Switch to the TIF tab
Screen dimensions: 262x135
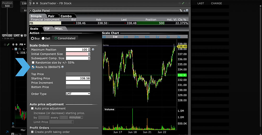tap(47, 29)
